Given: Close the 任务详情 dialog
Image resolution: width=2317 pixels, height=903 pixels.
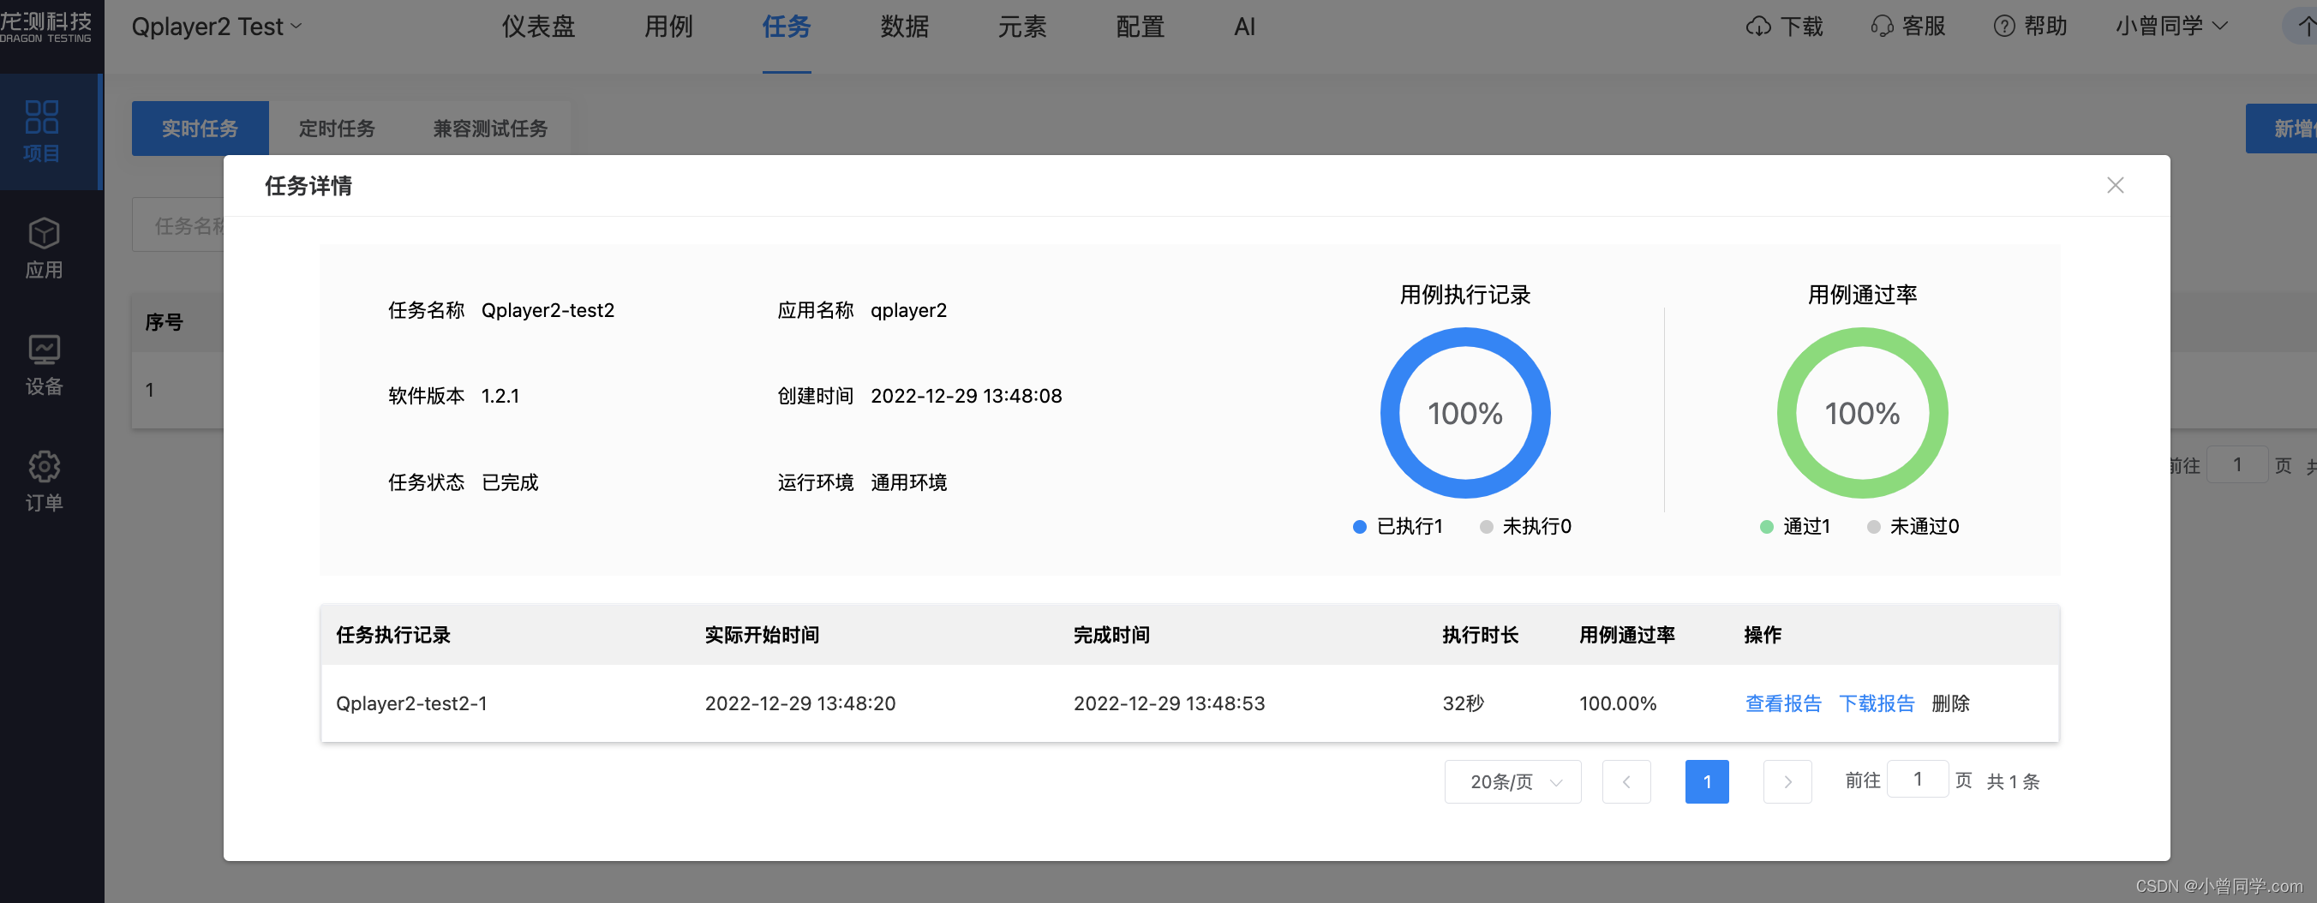Looking at the screenshot, I should click(x=2115, y=185).
